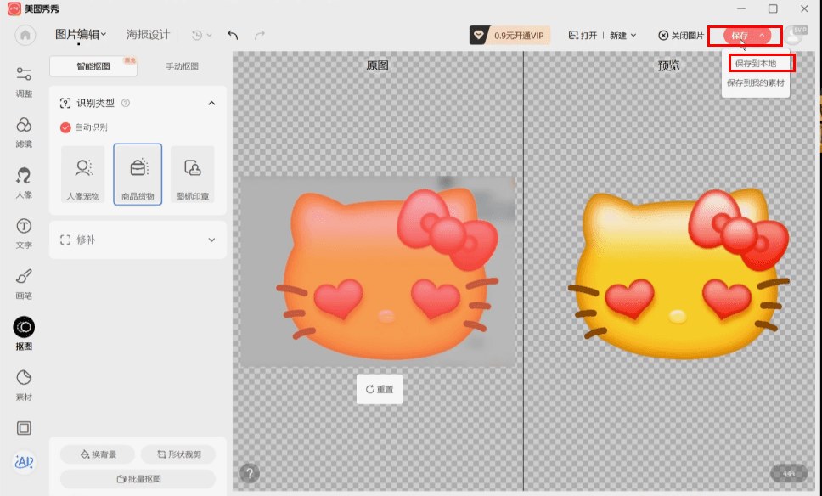Click 打开 to open an image

click(x=583, y=35)
